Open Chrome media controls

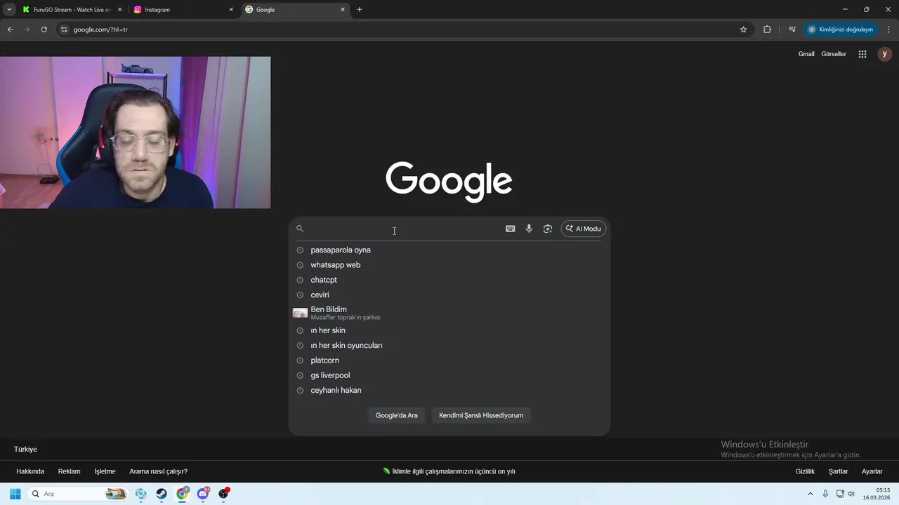[x=792, y=29]
